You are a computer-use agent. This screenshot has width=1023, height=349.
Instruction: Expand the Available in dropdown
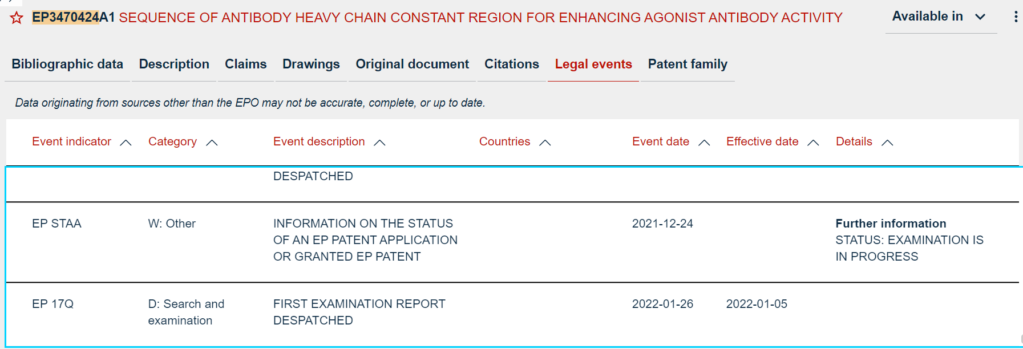click(939, 17)
